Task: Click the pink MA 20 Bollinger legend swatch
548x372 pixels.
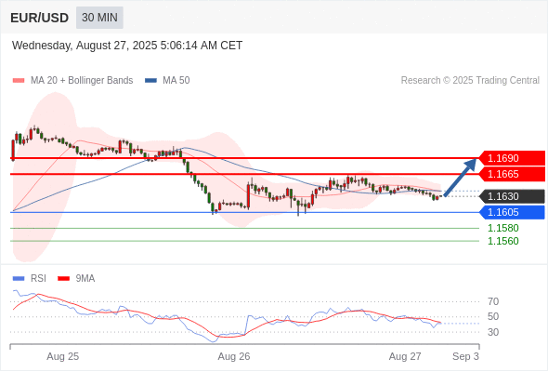Action: [19, 81]
